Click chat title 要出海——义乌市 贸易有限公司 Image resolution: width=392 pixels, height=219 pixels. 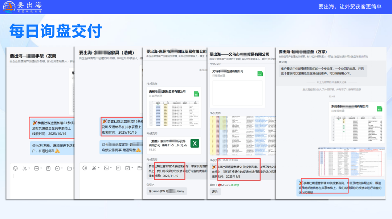click(239, 54)
